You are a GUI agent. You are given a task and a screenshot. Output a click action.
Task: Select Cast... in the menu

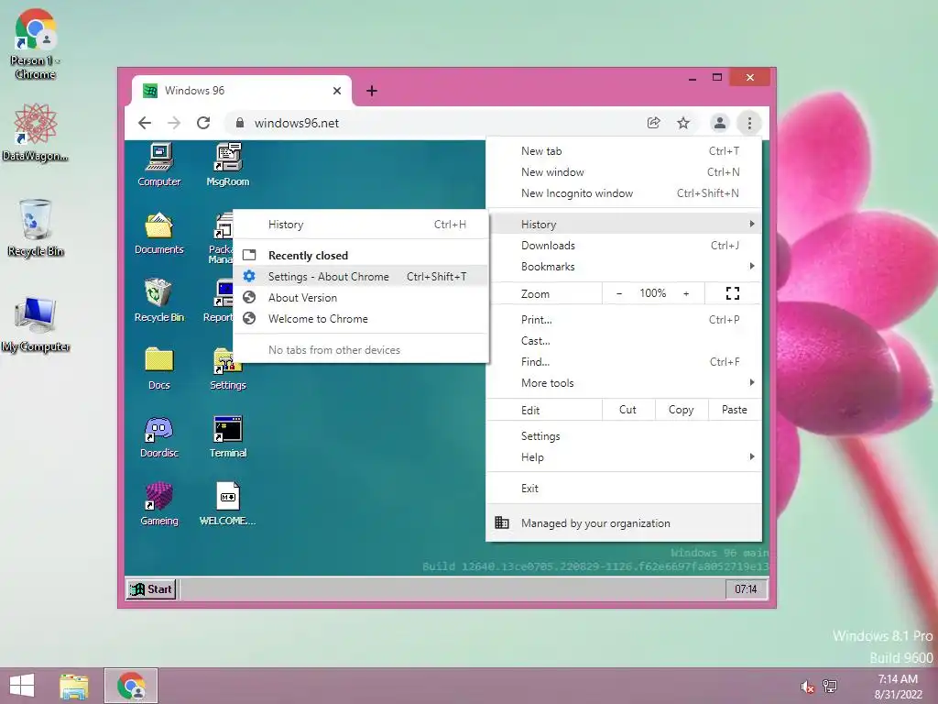pos(624,341)
